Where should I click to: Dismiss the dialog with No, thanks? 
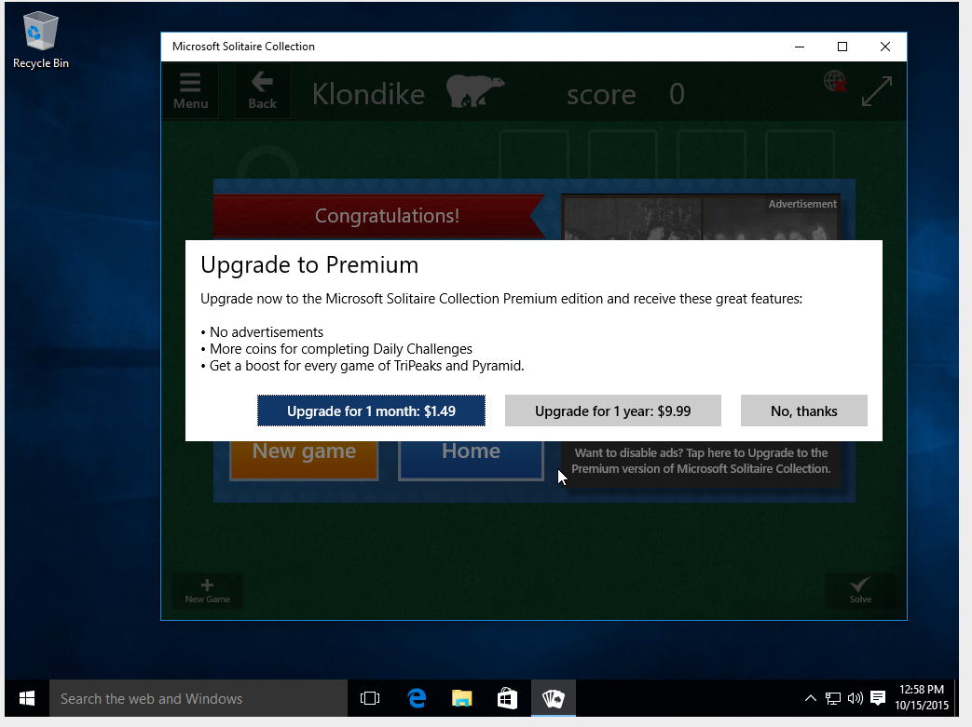(x=804, y=411)
